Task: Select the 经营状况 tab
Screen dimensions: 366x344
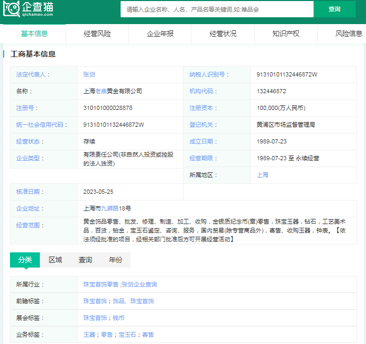Action: 223,34
